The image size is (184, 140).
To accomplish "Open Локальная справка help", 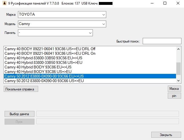I will coord(21,89).
